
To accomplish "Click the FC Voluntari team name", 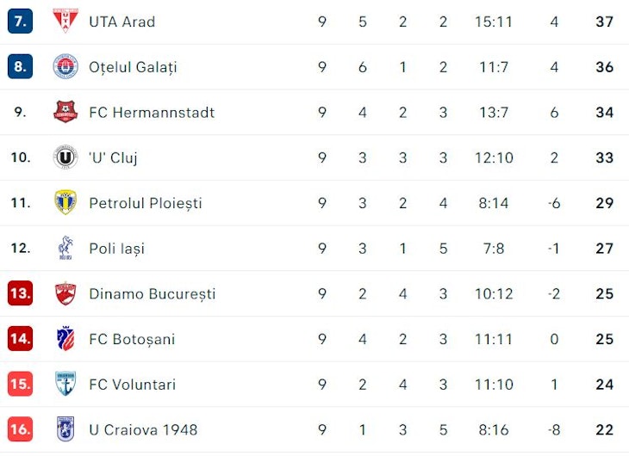I will click(x=133, y=385).
